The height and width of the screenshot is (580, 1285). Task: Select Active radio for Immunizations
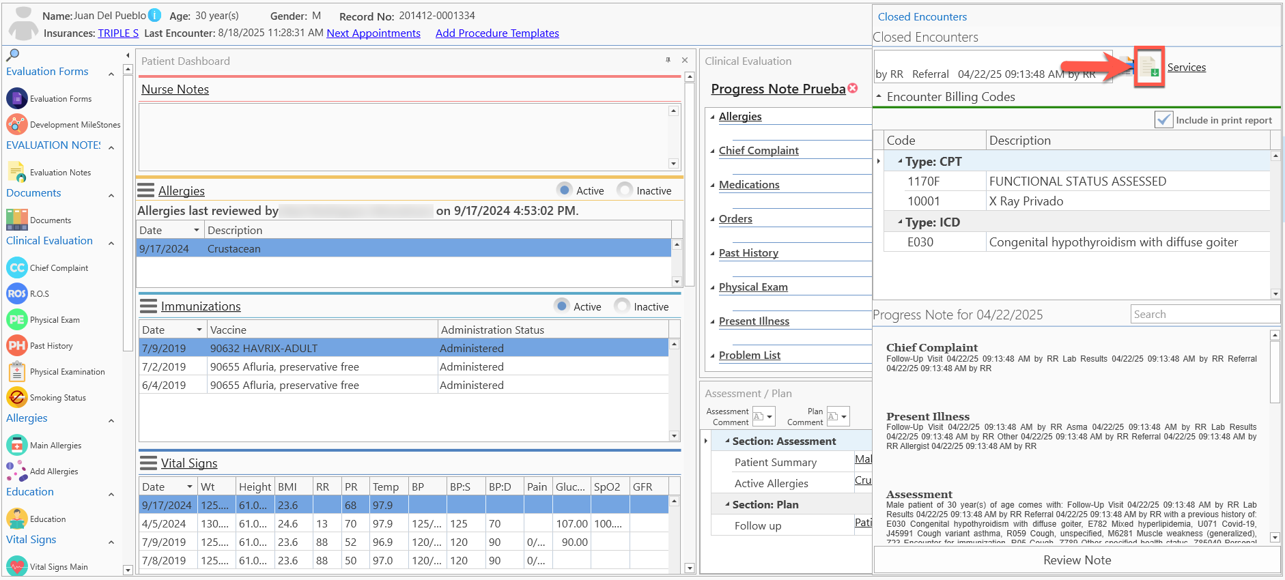click(x=562, y=306)
